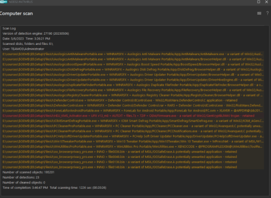This screenshot has width=271, height=198.
Task: Select oo_browserprivacy_pro file0148.bin row
Action: coord(133,167)
